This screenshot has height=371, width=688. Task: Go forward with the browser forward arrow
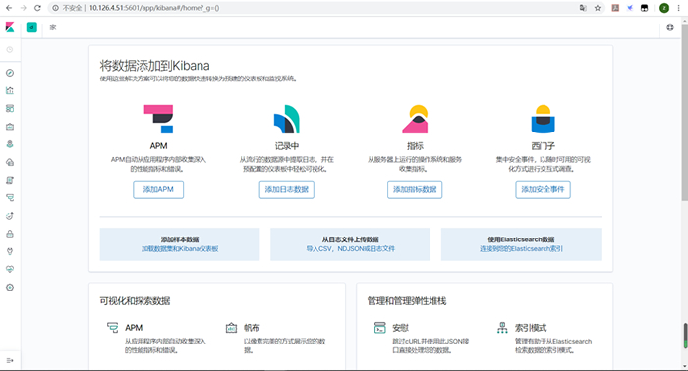click(24, 8)
